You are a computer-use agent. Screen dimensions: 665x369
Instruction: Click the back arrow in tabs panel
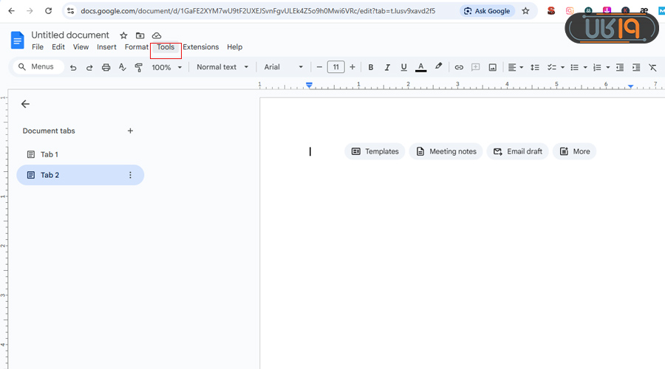(x=26, y=104)
